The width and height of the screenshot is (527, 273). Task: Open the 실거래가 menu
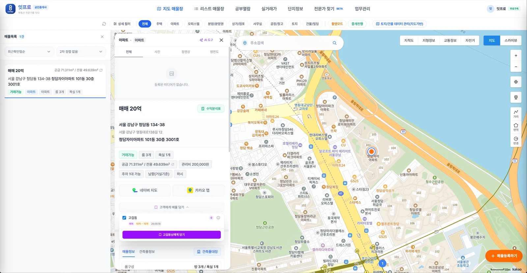click(x=269, y=9)
